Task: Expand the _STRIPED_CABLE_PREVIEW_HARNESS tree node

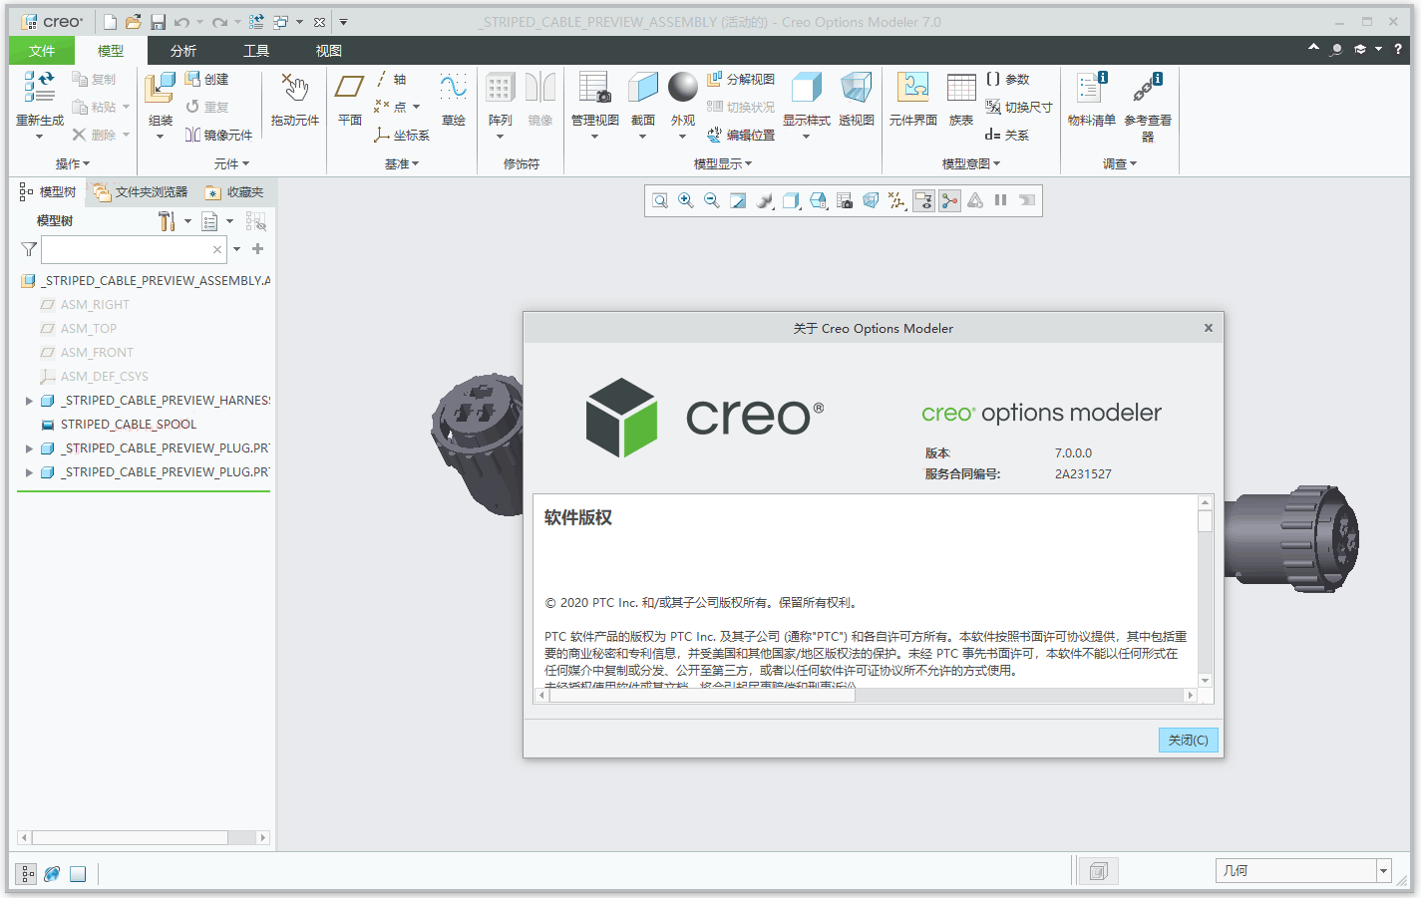Action: coord(29,400)
